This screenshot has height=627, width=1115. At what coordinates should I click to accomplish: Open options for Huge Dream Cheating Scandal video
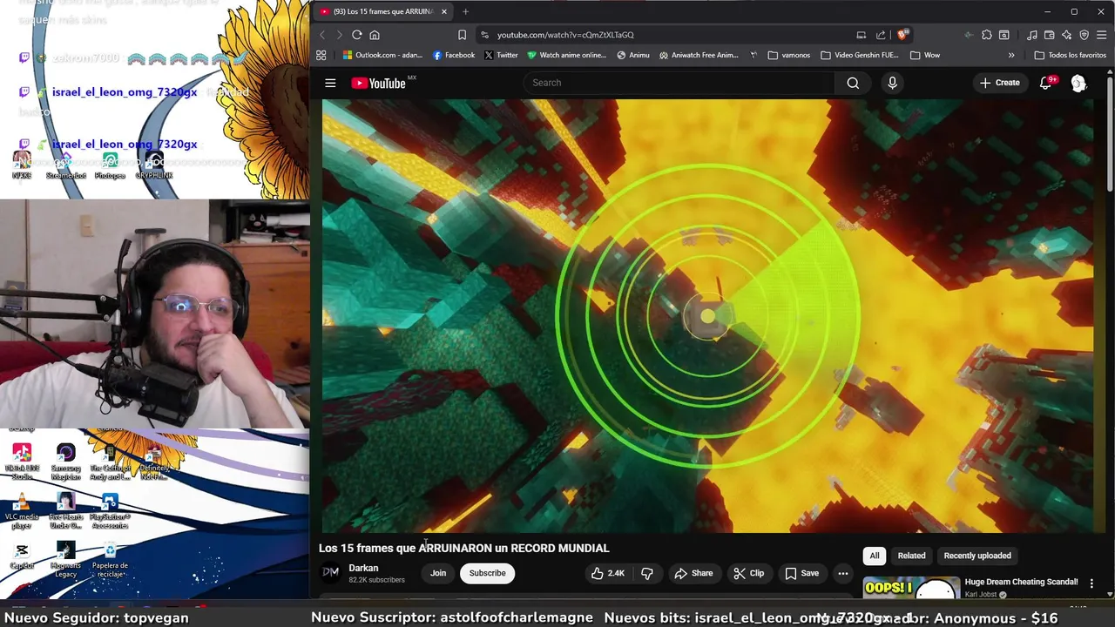click(1091, 583)
